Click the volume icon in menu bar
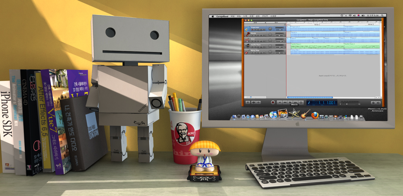This screenshot has width=403, height=196. [x=354, y=16]
